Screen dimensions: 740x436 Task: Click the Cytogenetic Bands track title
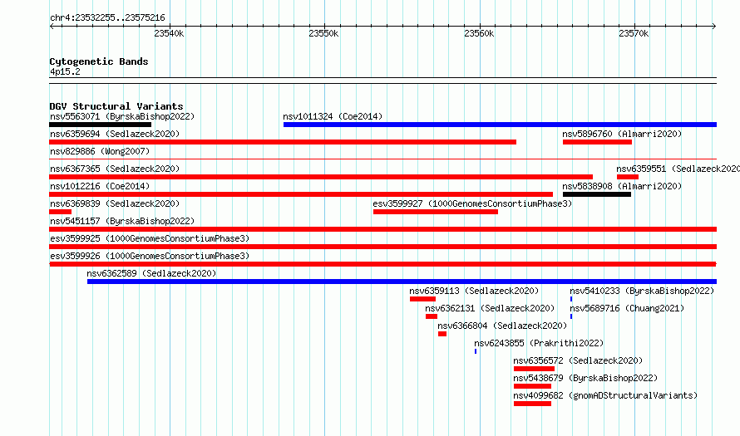click(x=99, y=61)
